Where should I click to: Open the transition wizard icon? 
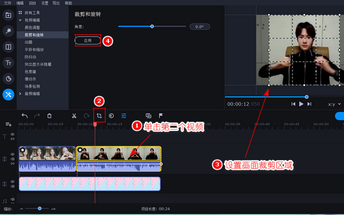coord(148,116)
